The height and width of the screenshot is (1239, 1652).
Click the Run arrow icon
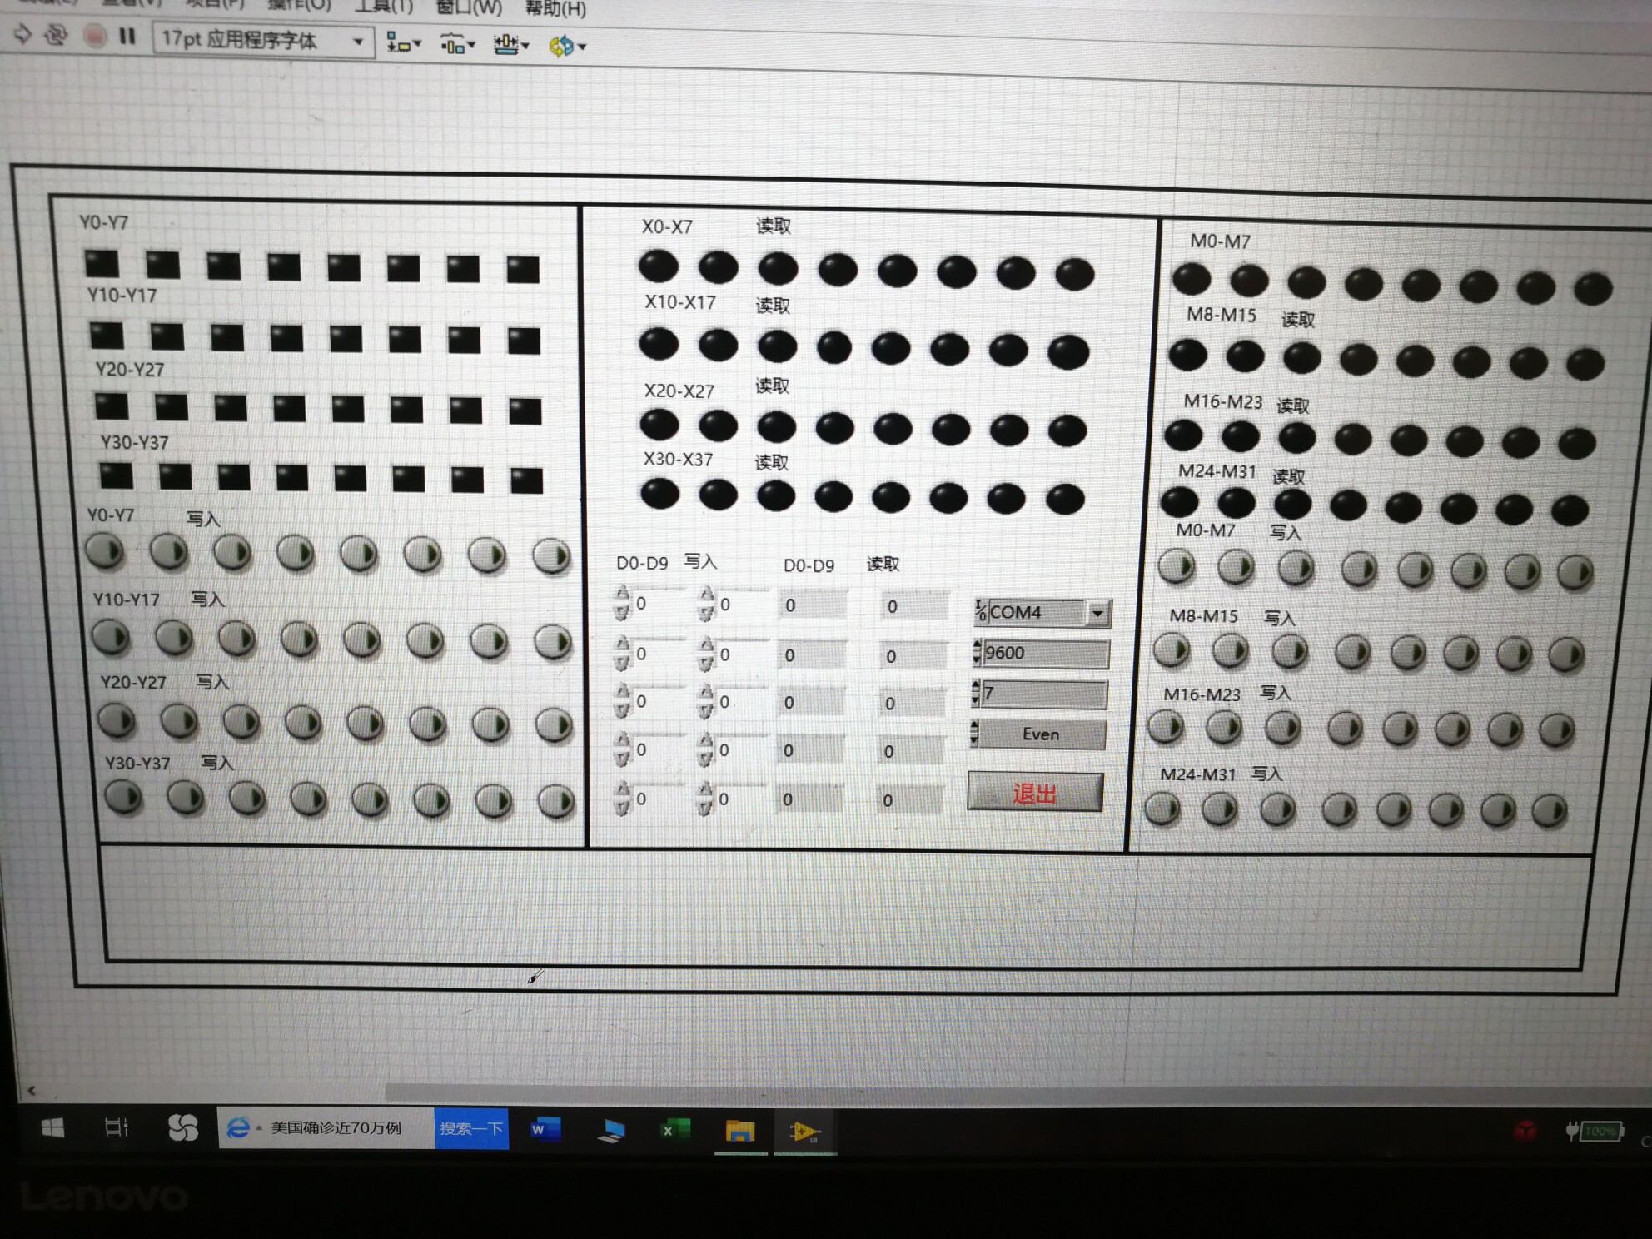[x=22, y=34]
